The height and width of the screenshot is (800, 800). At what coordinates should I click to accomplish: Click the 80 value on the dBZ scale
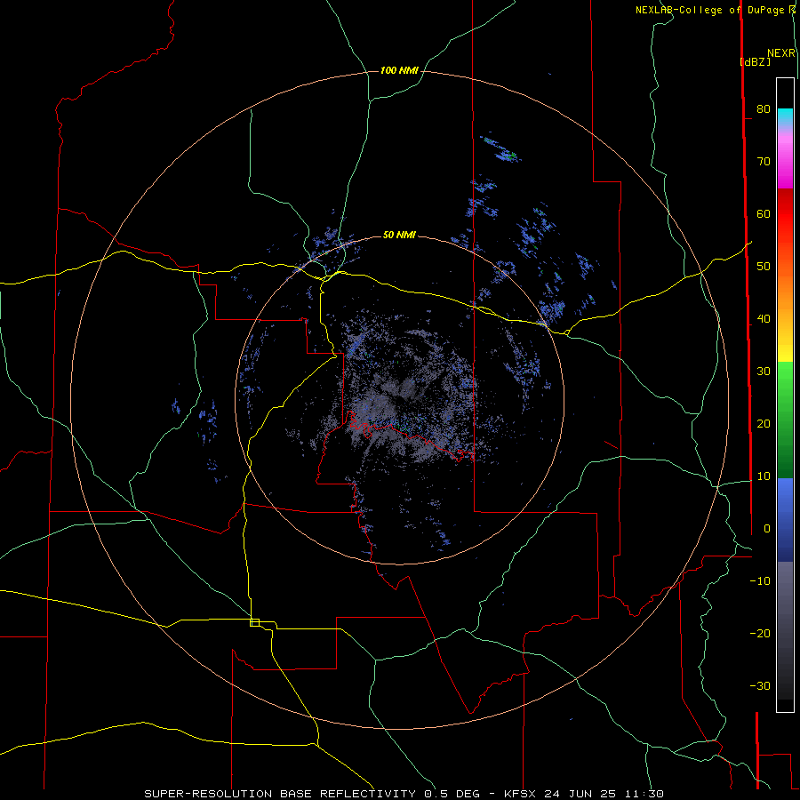(764, 108)
